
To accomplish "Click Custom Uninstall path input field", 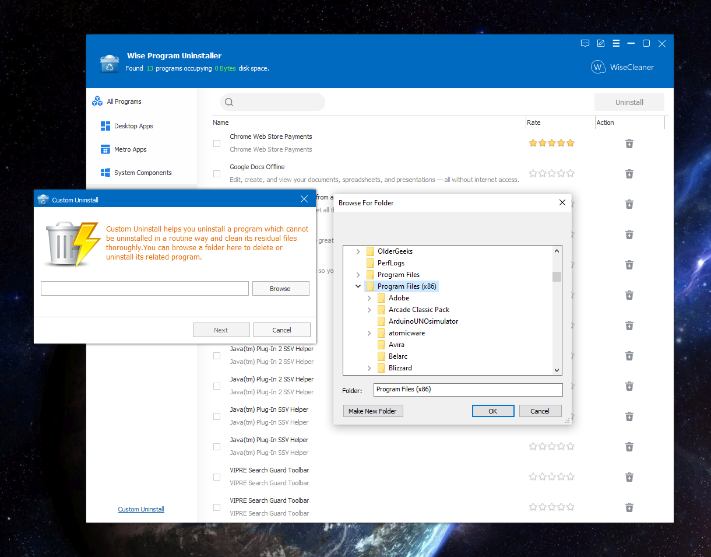I will [145, 288].
